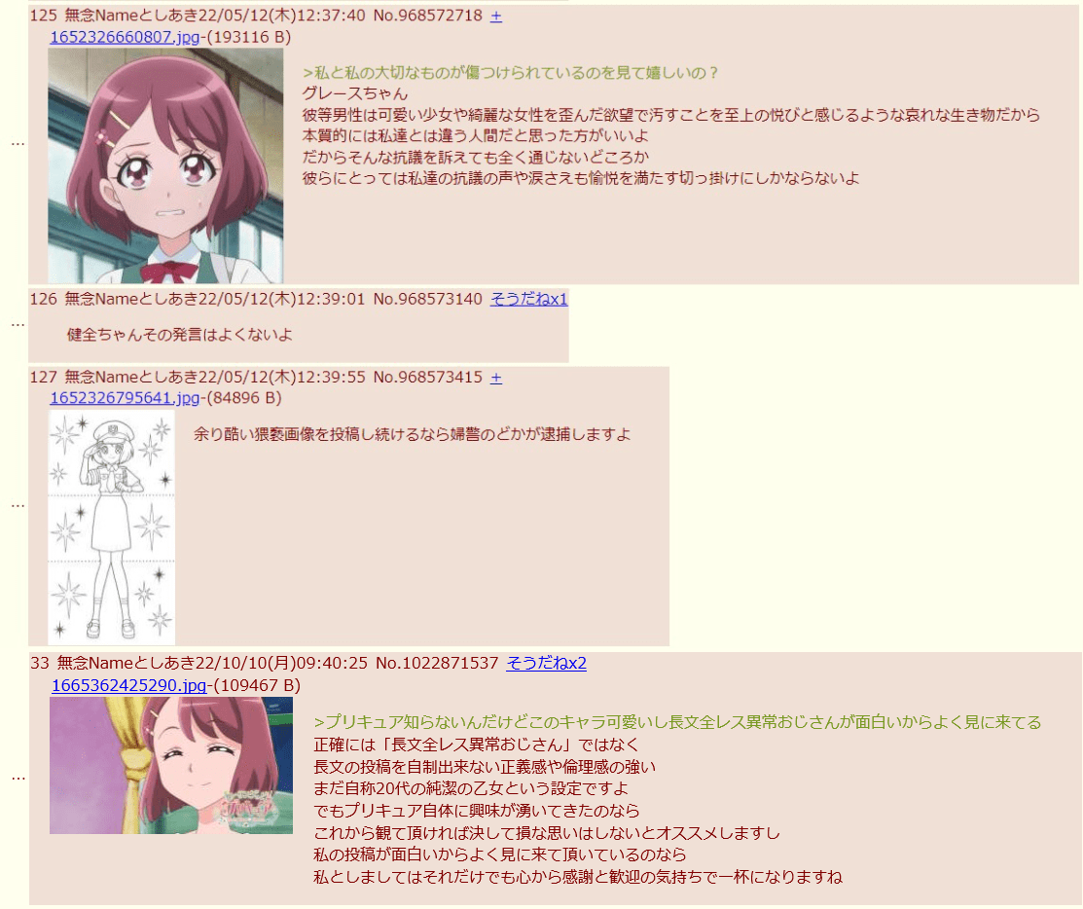Click post number No.968573140

427,299
